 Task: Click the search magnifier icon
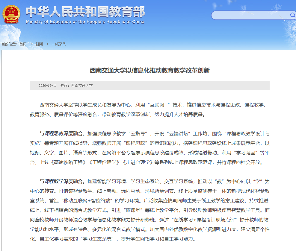click(x=293, y=15)
